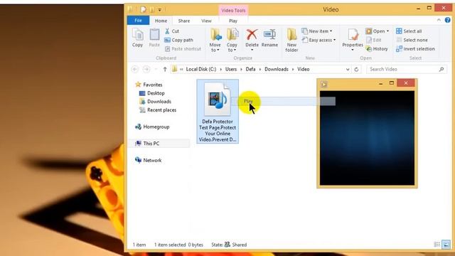Switch to the Play ribbon tab
The width and height of the screenshot is (455, 256).
pyautogui.click(x=233, y=21)
